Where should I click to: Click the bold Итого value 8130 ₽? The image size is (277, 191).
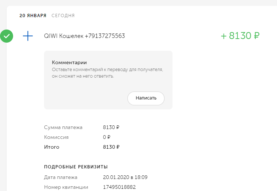111,147
